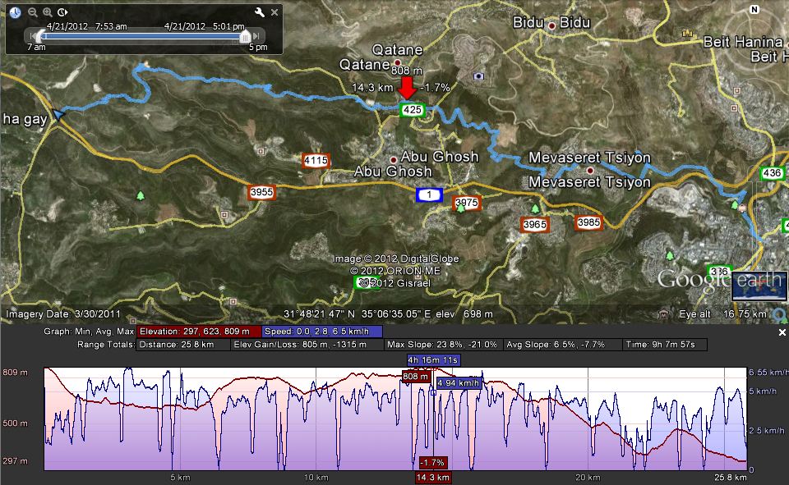Click the right time slider handle
The height and width of the screenshot is (485, 789).
(244, 36)
